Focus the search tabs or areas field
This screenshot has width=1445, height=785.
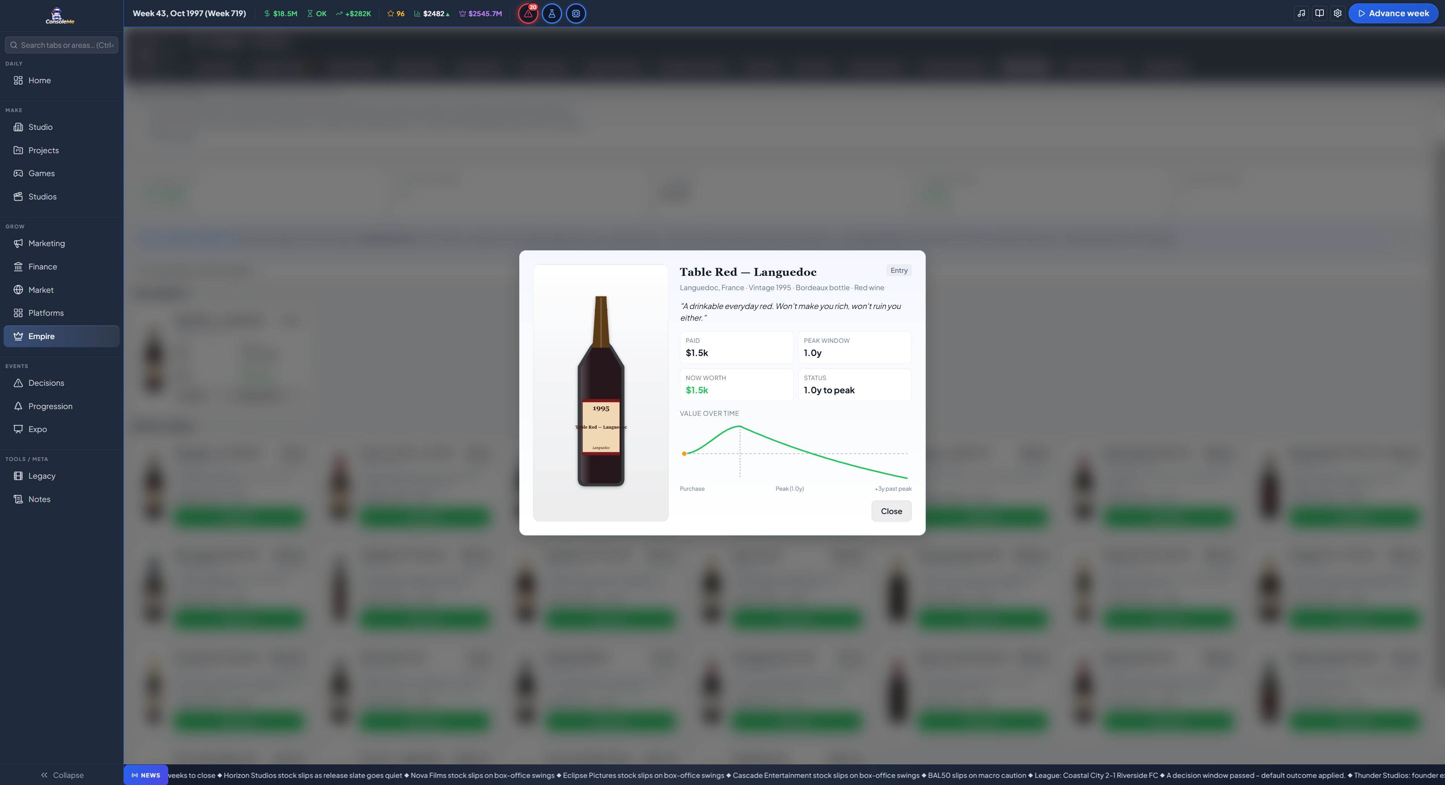[x=62, y=45]
